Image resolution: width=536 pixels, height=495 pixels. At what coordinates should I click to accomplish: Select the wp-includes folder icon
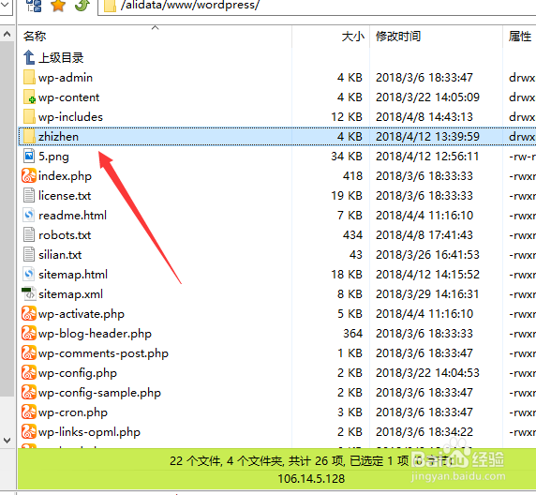tap(29, 116)
